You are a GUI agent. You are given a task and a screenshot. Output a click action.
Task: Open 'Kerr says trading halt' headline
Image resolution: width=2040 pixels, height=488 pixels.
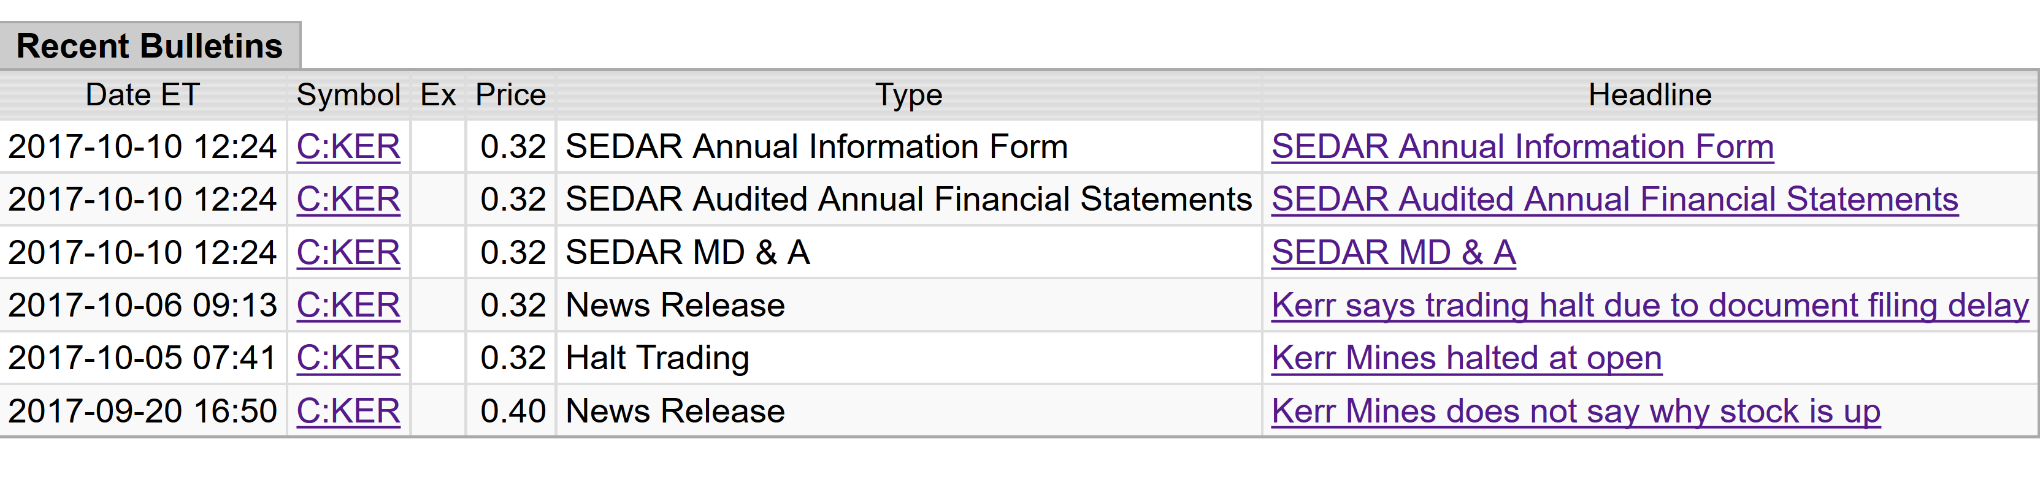pos(1649,304)
